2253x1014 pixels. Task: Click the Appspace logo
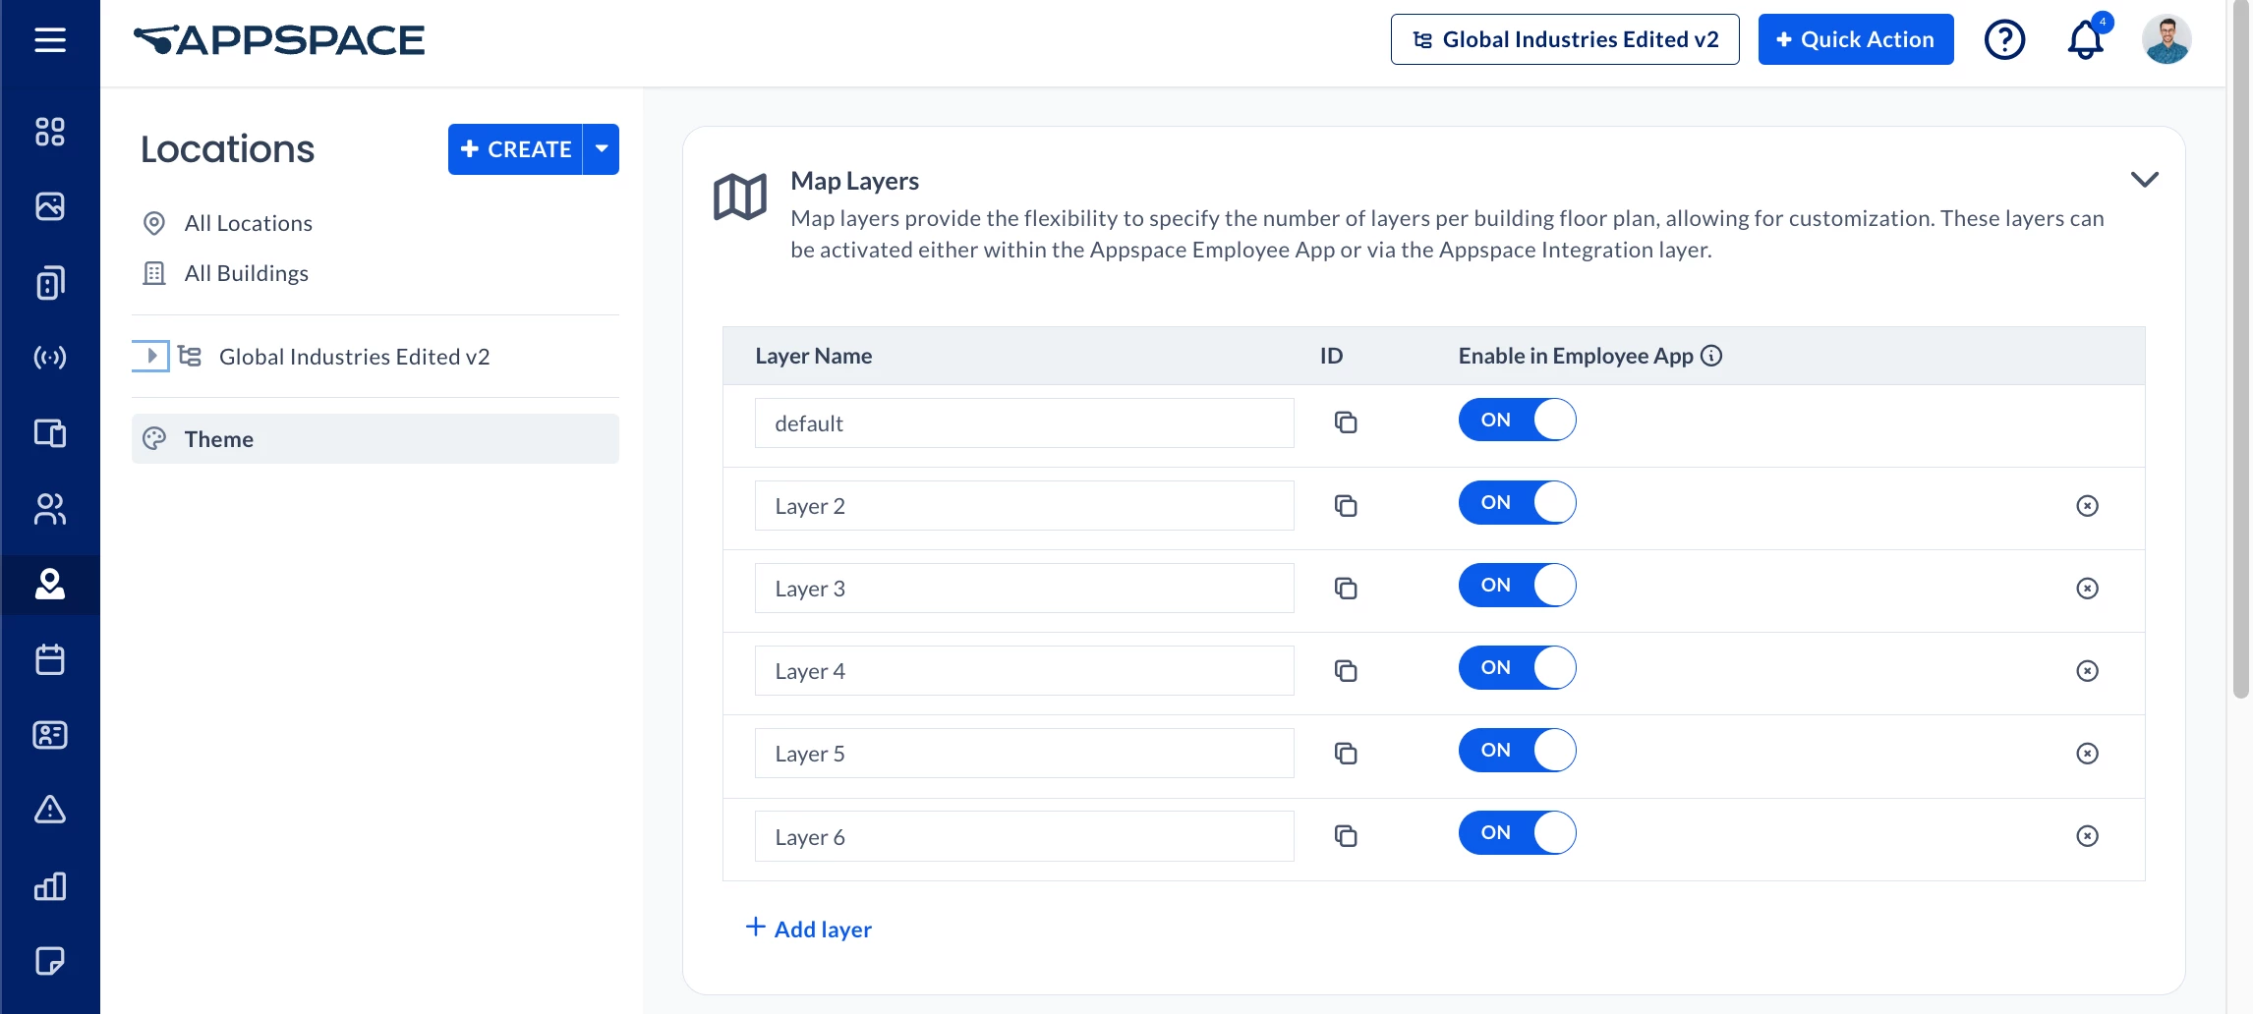pyautogui.click(x=279, y=40)
